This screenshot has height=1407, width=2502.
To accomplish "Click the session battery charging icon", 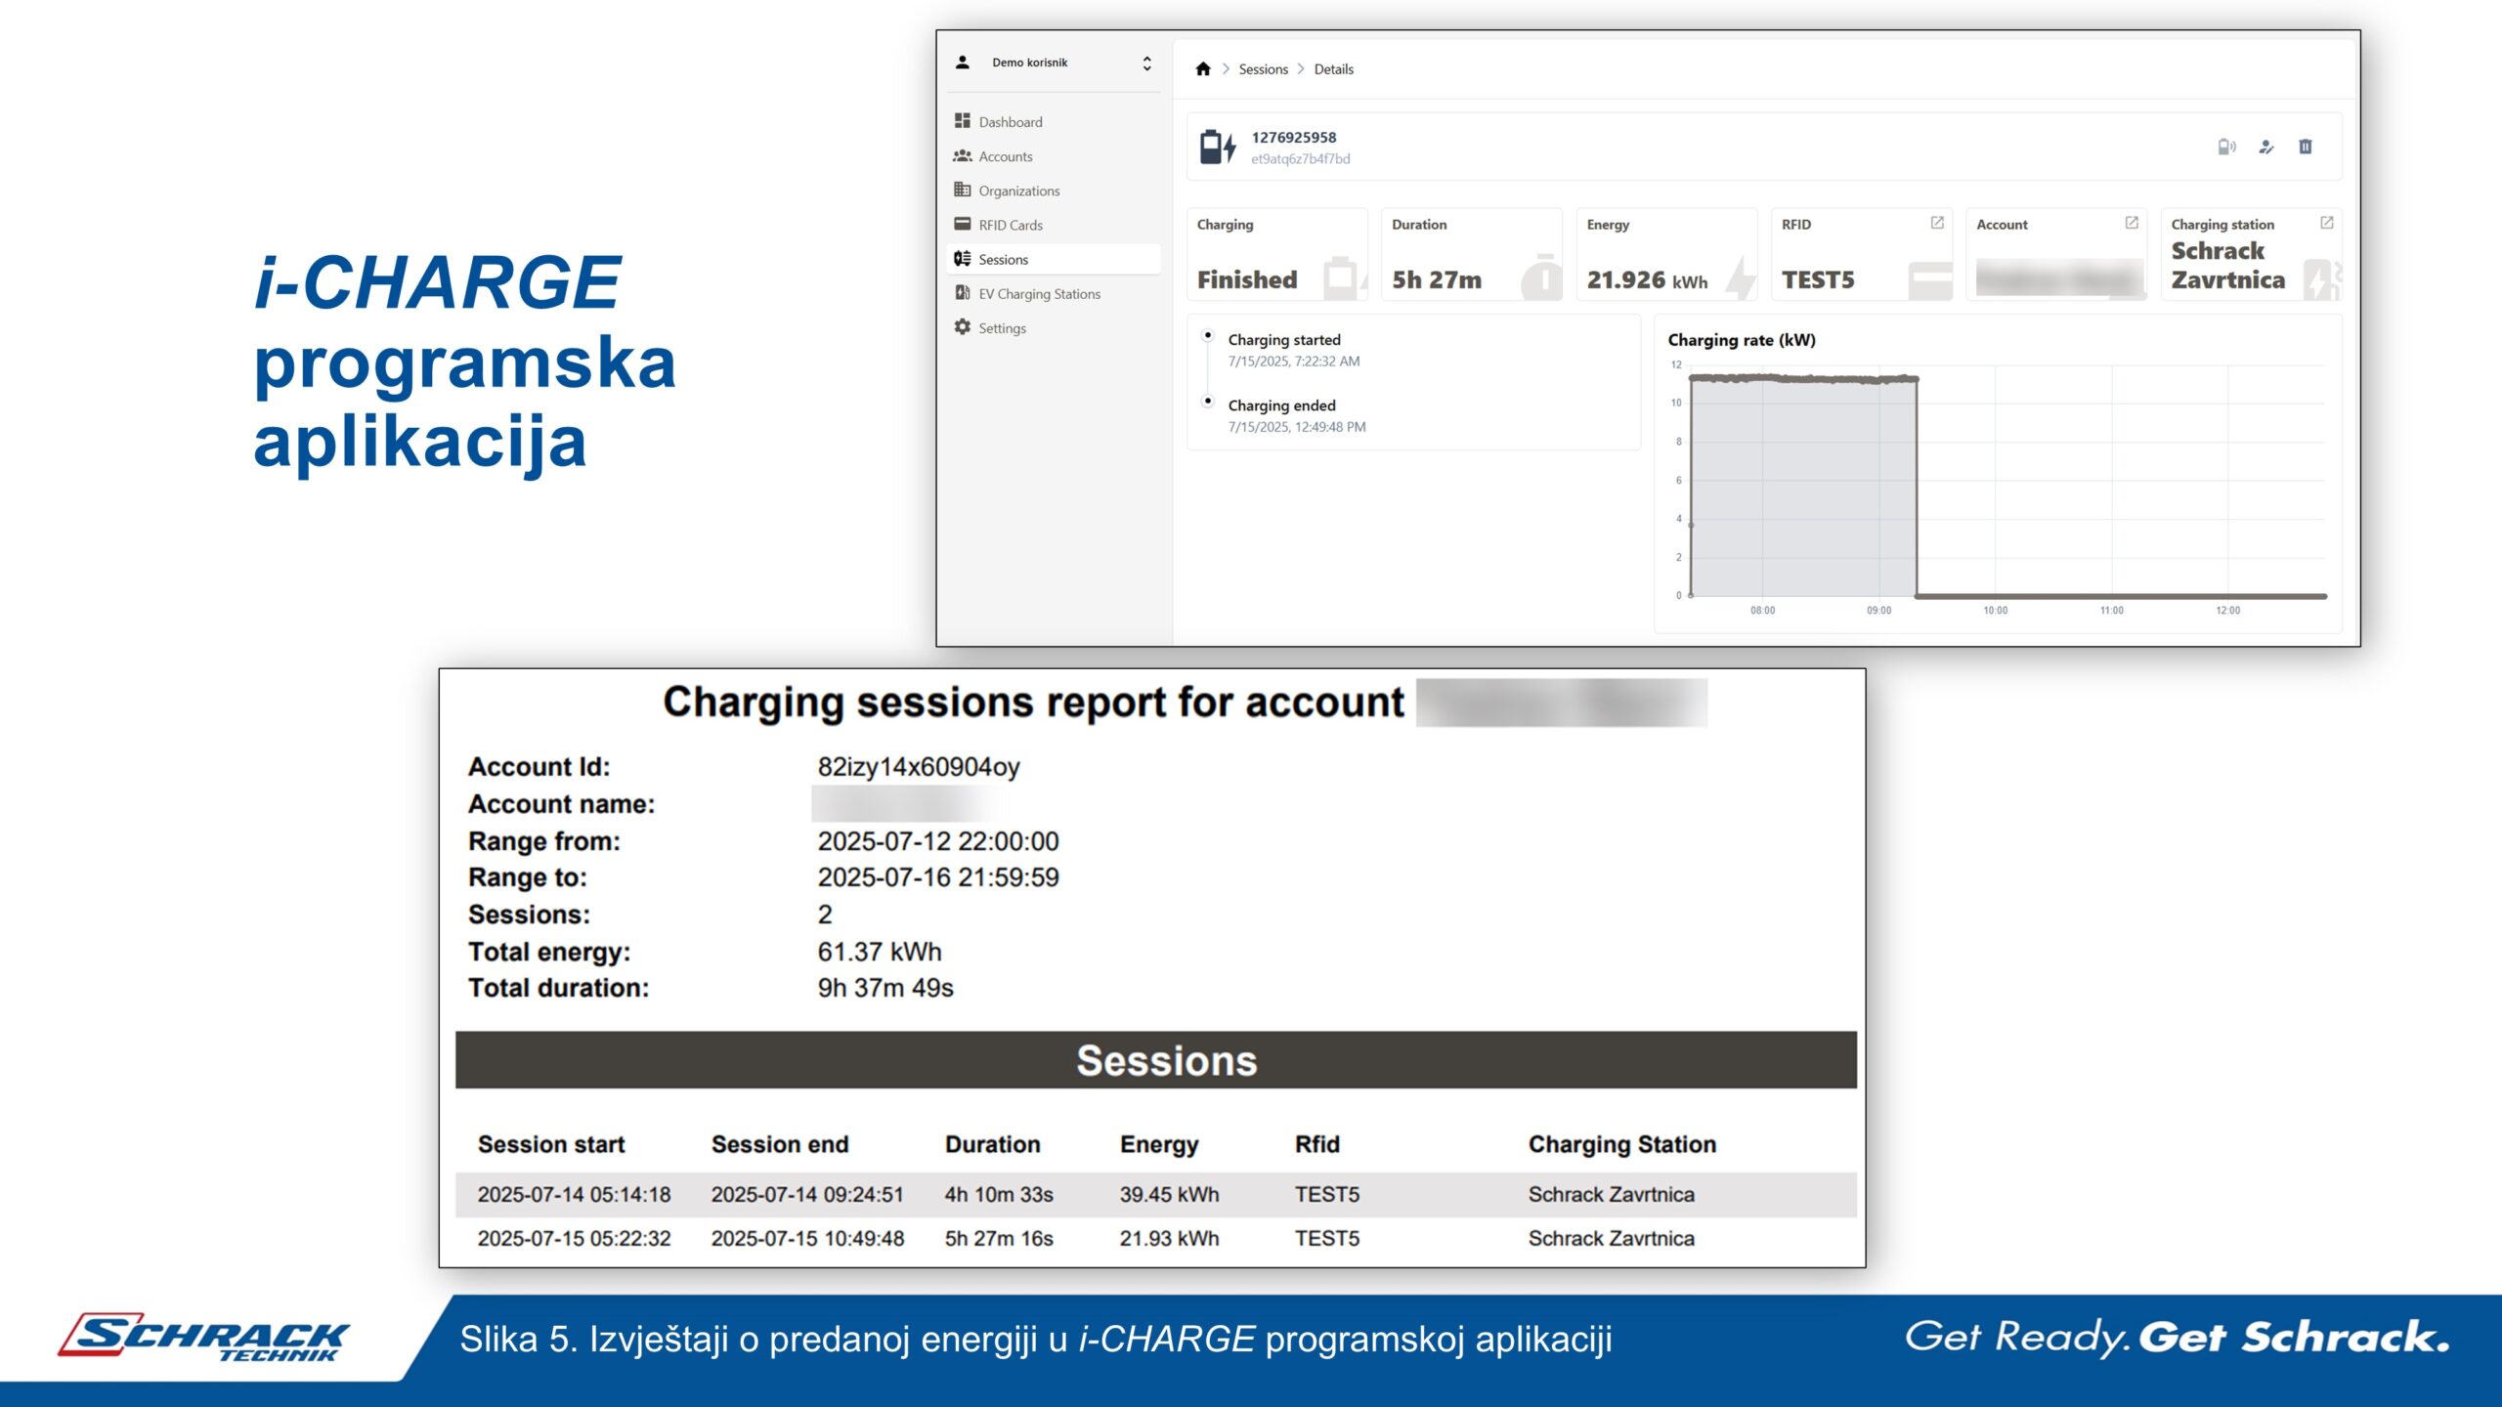I will point(1218,148).
